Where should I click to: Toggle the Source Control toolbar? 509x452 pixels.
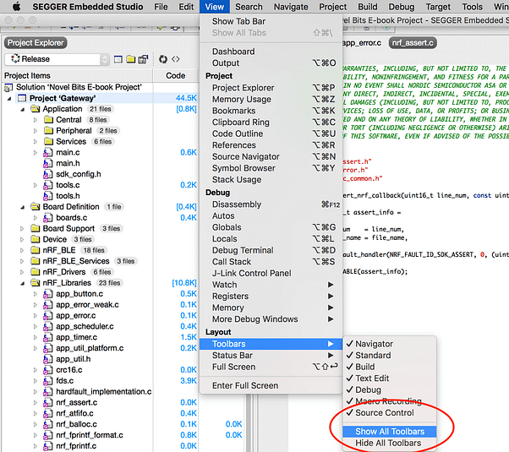click(389, 413)
